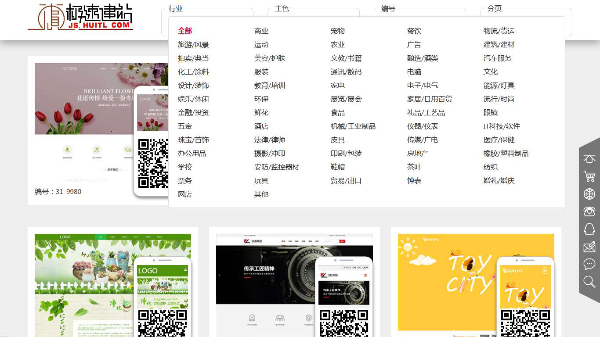600x337 pixels.
Task: Open the yellow Toy City template thumbnail
Action: tap(476, 285)
